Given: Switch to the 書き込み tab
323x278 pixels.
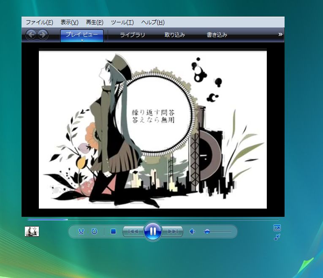Looking at the screenshot, I should [217, 35].
